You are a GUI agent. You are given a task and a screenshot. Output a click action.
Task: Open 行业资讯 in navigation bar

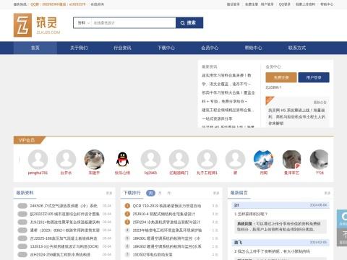coord(122,48)
